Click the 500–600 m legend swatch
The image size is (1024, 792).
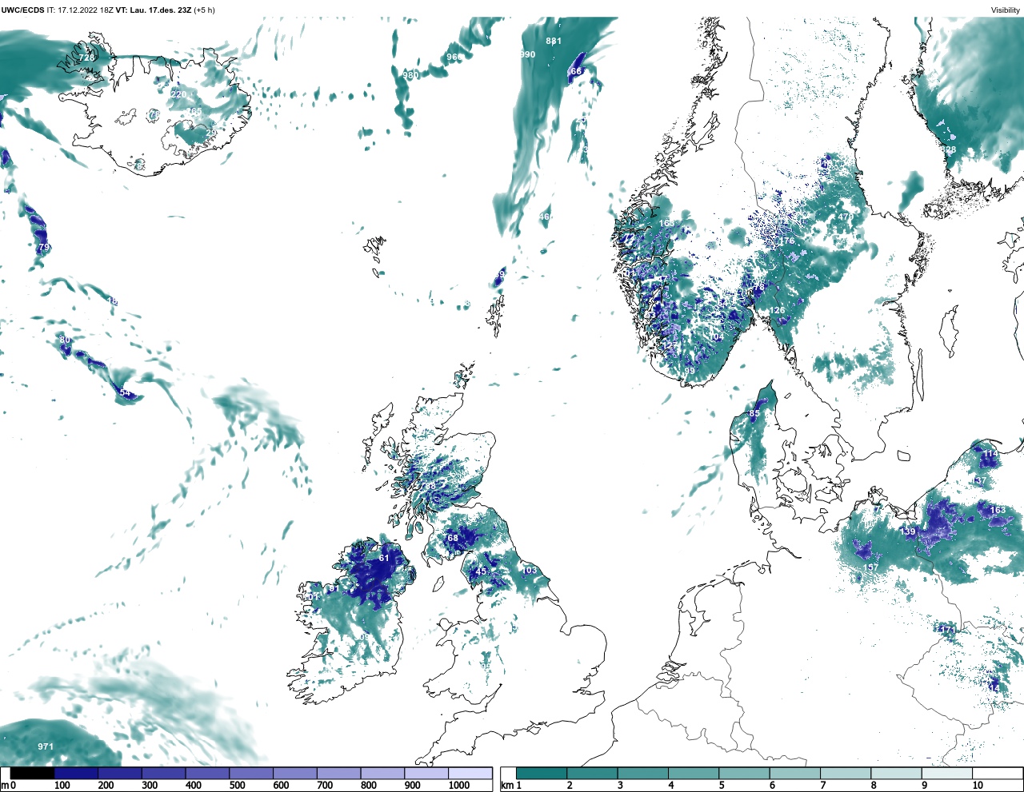251,773
